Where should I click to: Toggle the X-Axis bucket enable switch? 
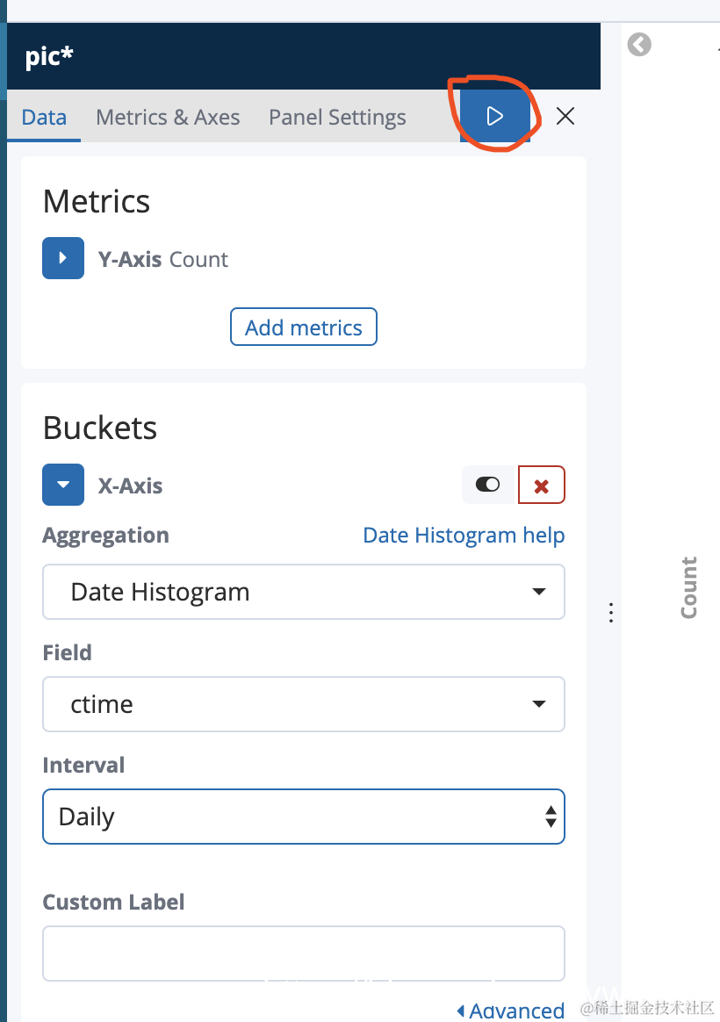tap(488, 485)
